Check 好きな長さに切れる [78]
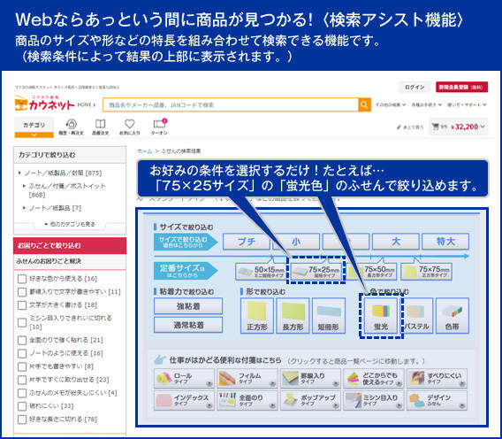This screenshot has height=439, width=502. click(22, 420)
